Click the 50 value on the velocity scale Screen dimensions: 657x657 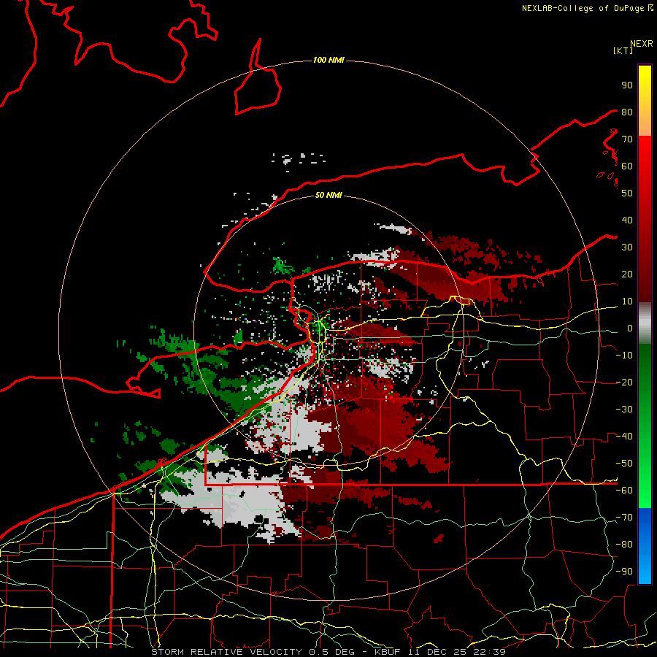[x=627, y=193]
